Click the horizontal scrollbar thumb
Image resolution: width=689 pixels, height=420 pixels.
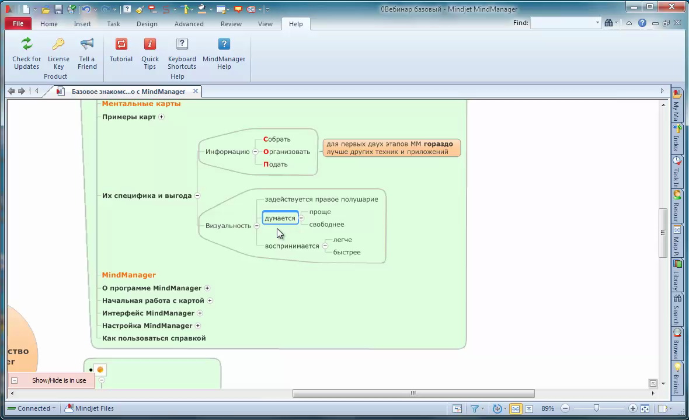pos(413,394)
